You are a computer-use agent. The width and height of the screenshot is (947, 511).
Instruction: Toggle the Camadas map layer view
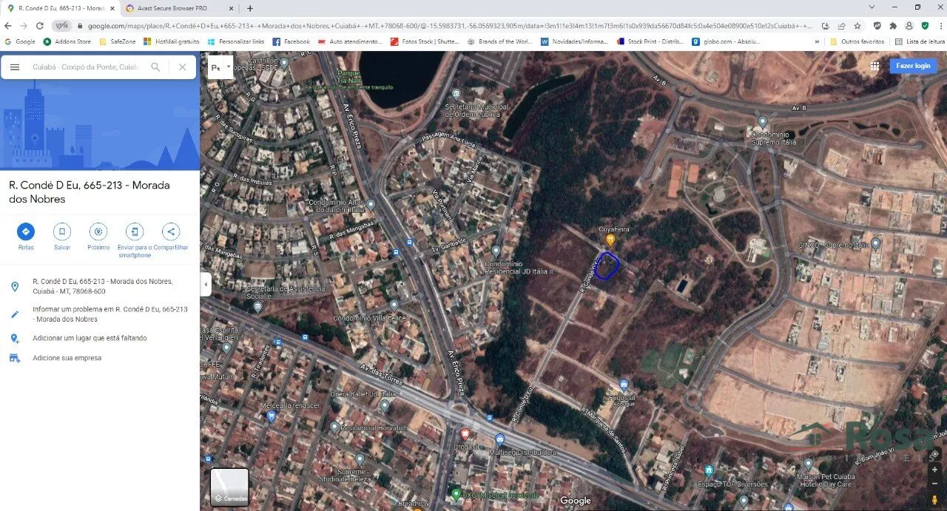pyautogui.click(x=229, y=487)
